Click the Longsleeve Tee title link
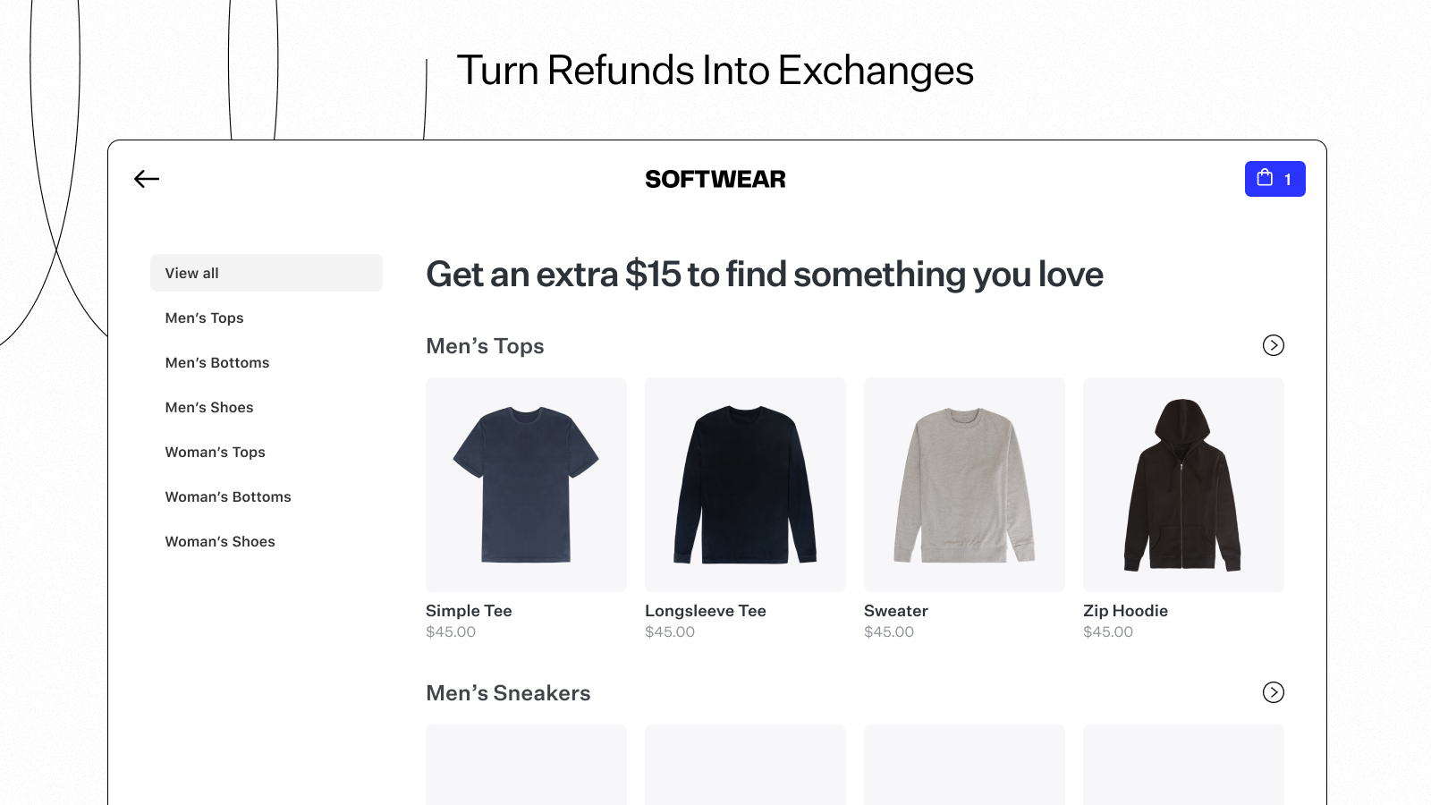 click(706, 611)
